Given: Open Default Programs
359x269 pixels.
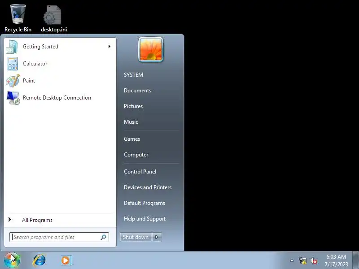Looking at the screenshot, I should coord(144,203).
